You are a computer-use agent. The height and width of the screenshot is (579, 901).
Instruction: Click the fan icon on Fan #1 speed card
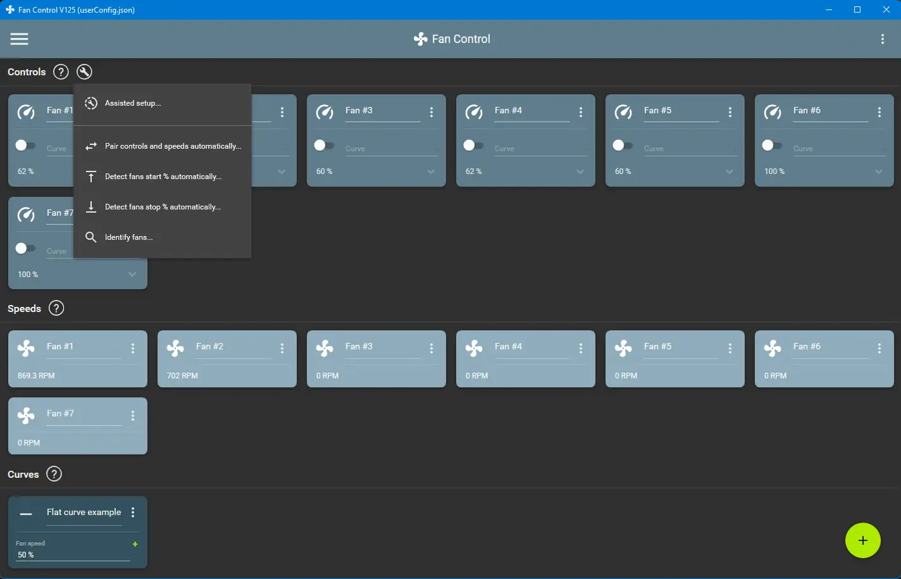click(x=26, y=348)
